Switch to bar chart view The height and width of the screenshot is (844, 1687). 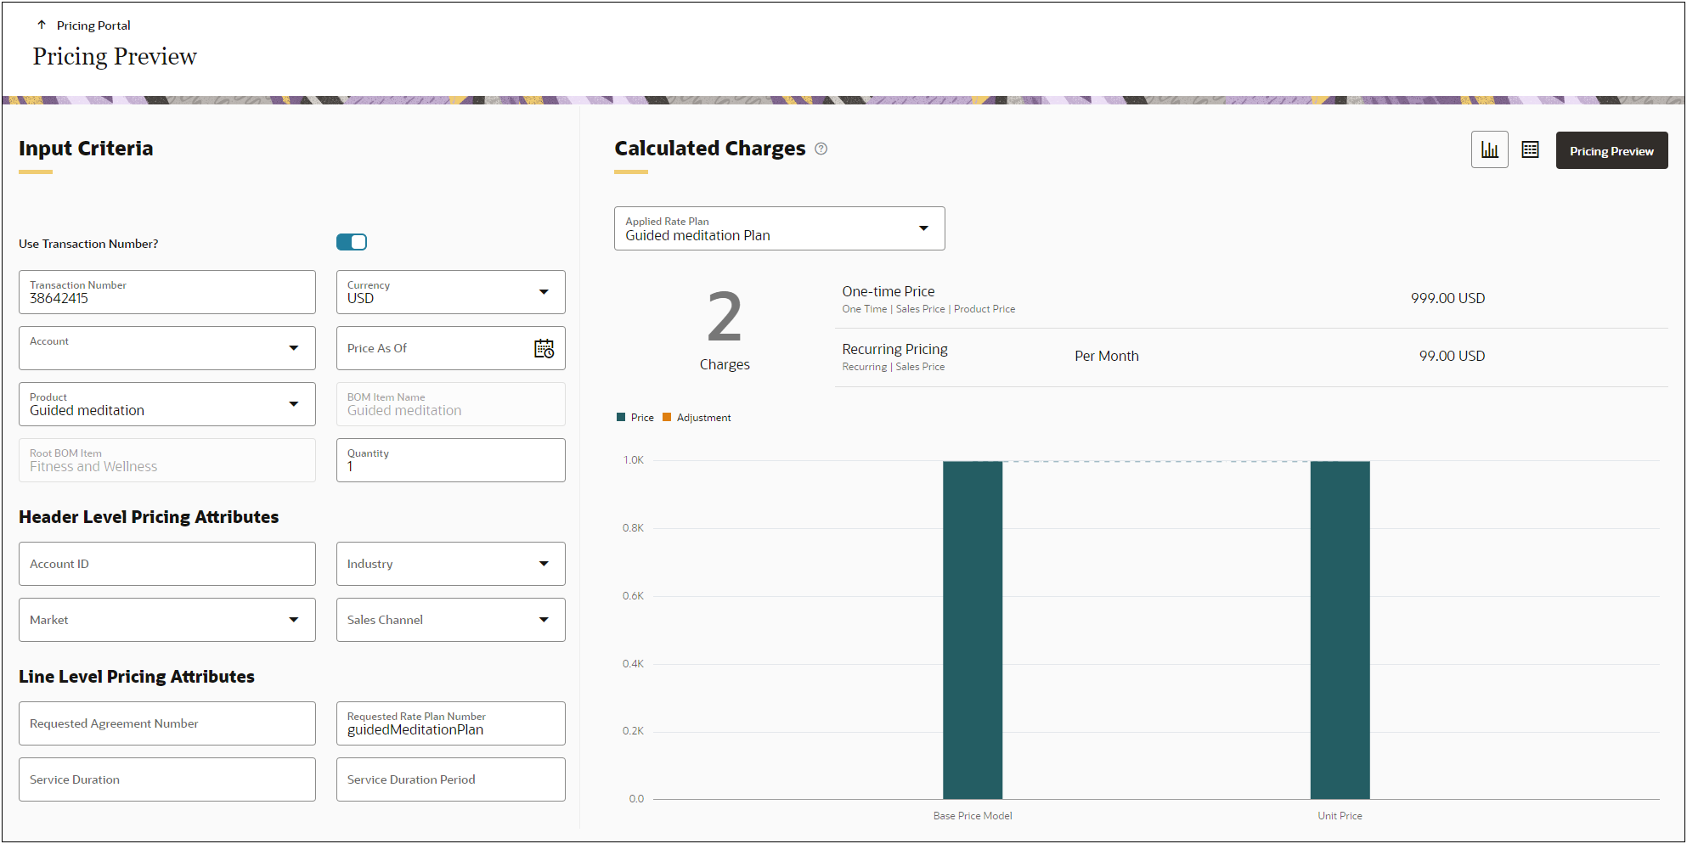pos(1490,149)
